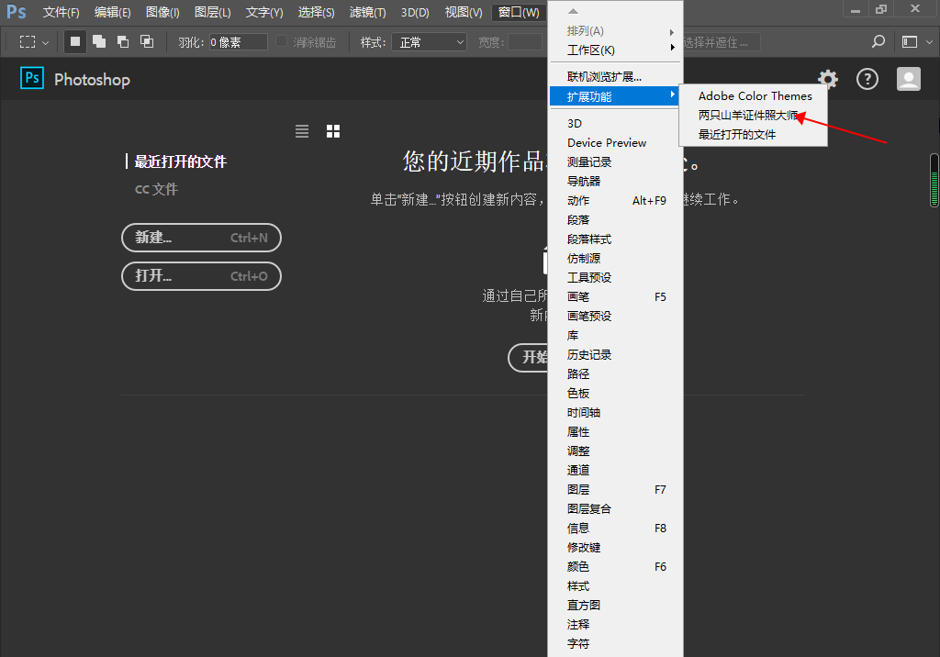Image resolution: width=940 pixels, height=657 pixels.
Task: Open the 图像(I) menu
Action: click(162, 12)
